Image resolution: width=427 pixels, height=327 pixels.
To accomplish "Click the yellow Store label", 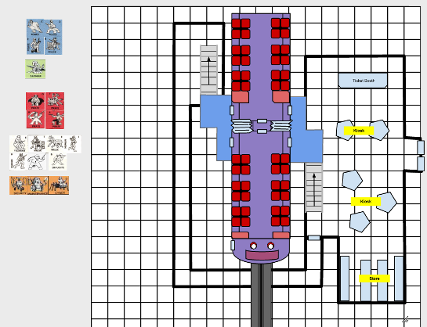I will pyautogui.click(x=375, y=278).
